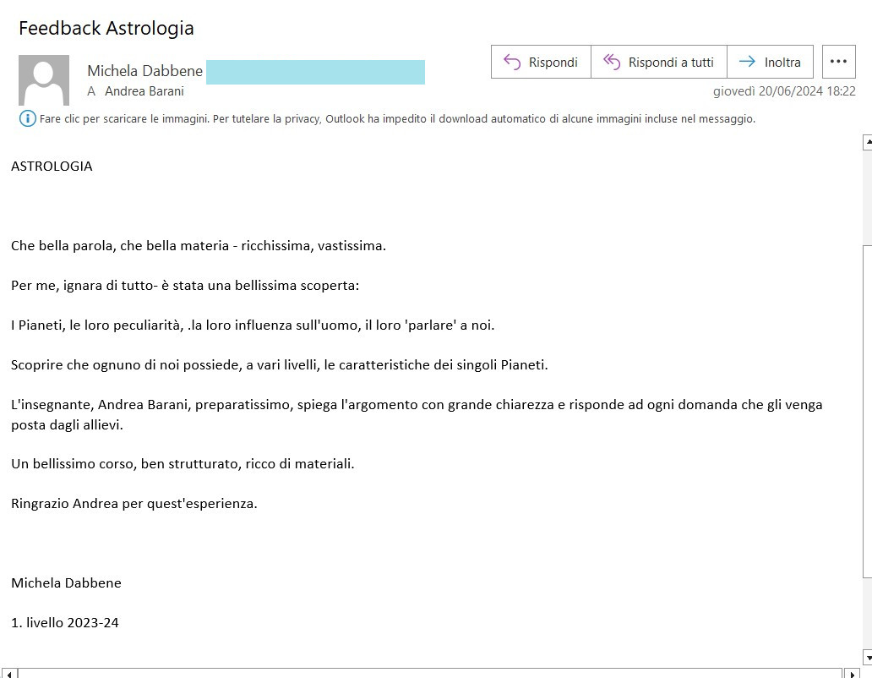The height and width of the screenshot is (678, 872).
Task: Click the horizontal scrollbar left arrow
Action: (8, 673)
